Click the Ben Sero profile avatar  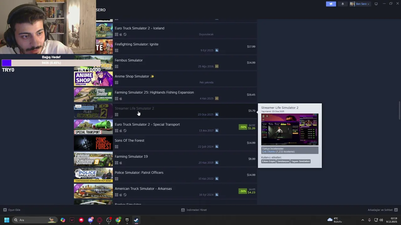352,4
